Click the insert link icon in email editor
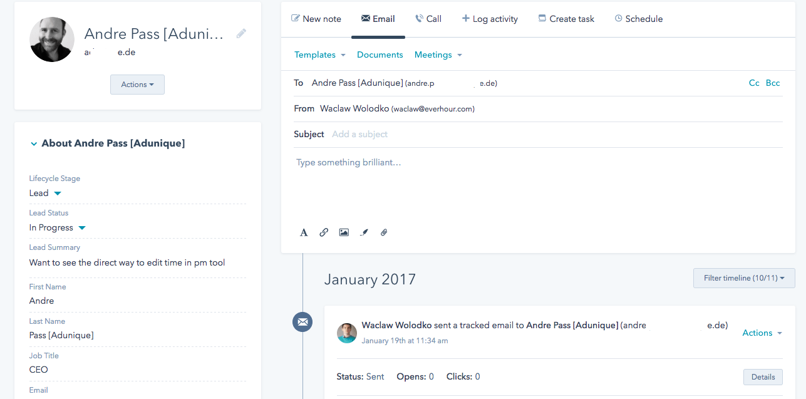This screenshot has height=399, width=806. coord(324,232)
